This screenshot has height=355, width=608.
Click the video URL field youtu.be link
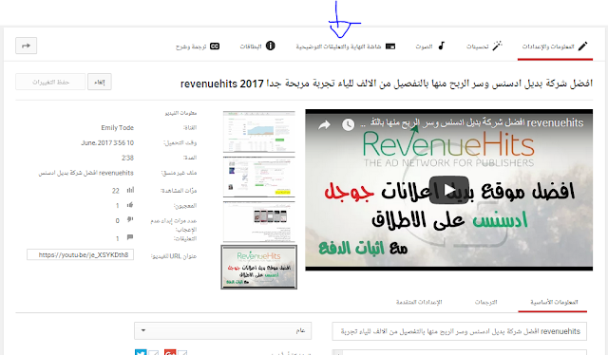tap(80, 254)
